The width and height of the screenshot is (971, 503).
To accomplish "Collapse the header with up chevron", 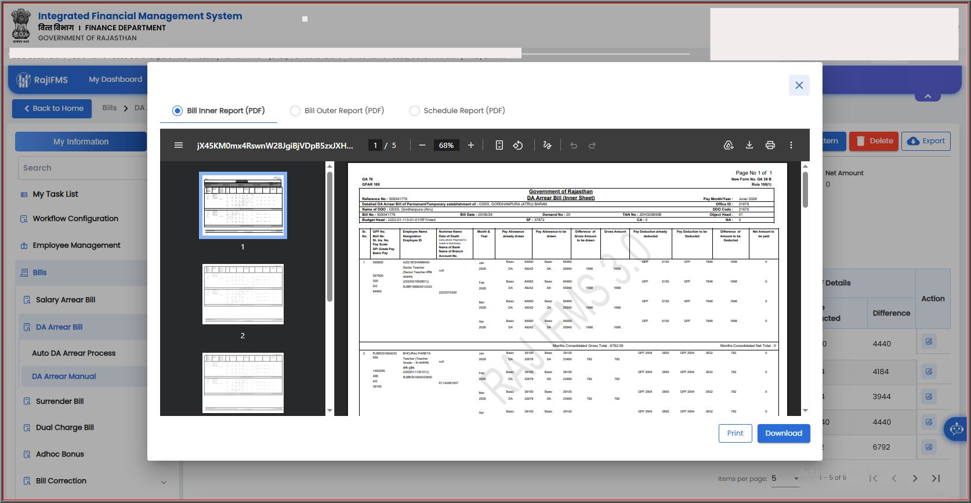I will click(x=928, y=96).
